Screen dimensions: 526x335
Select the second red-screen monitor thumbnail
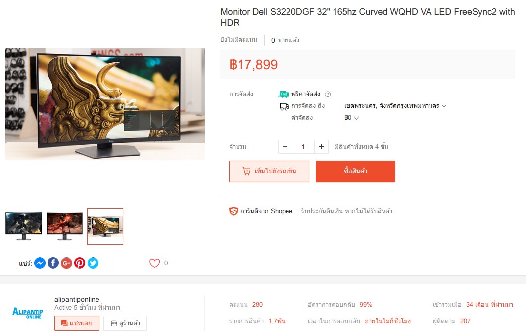[64, 226]
